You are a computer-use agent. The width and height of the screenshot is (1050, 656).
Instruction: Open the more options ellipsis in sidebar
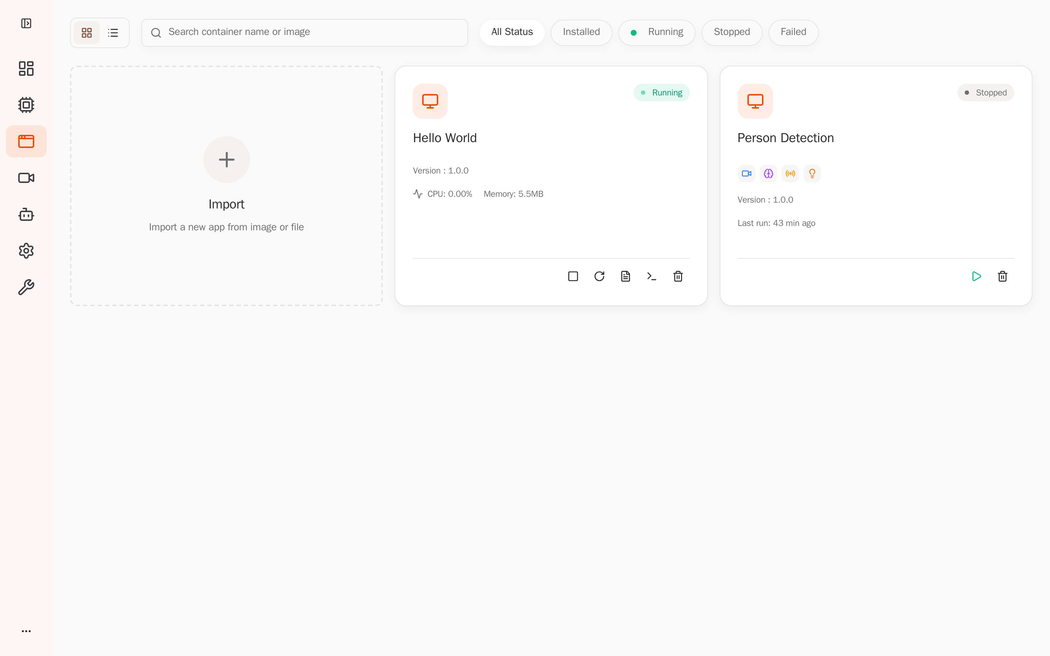26,631
